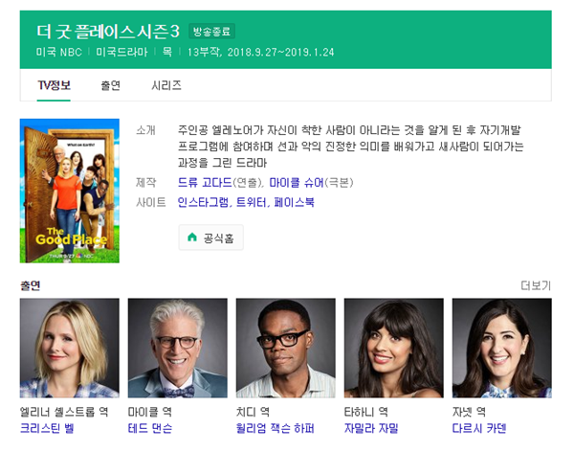Click the title 더 굿 플레이스 시즌3
The image size is (574, 452).
[108, 32]
